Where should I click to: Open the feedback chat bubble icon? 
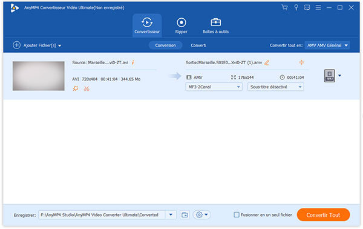(307, 8)
